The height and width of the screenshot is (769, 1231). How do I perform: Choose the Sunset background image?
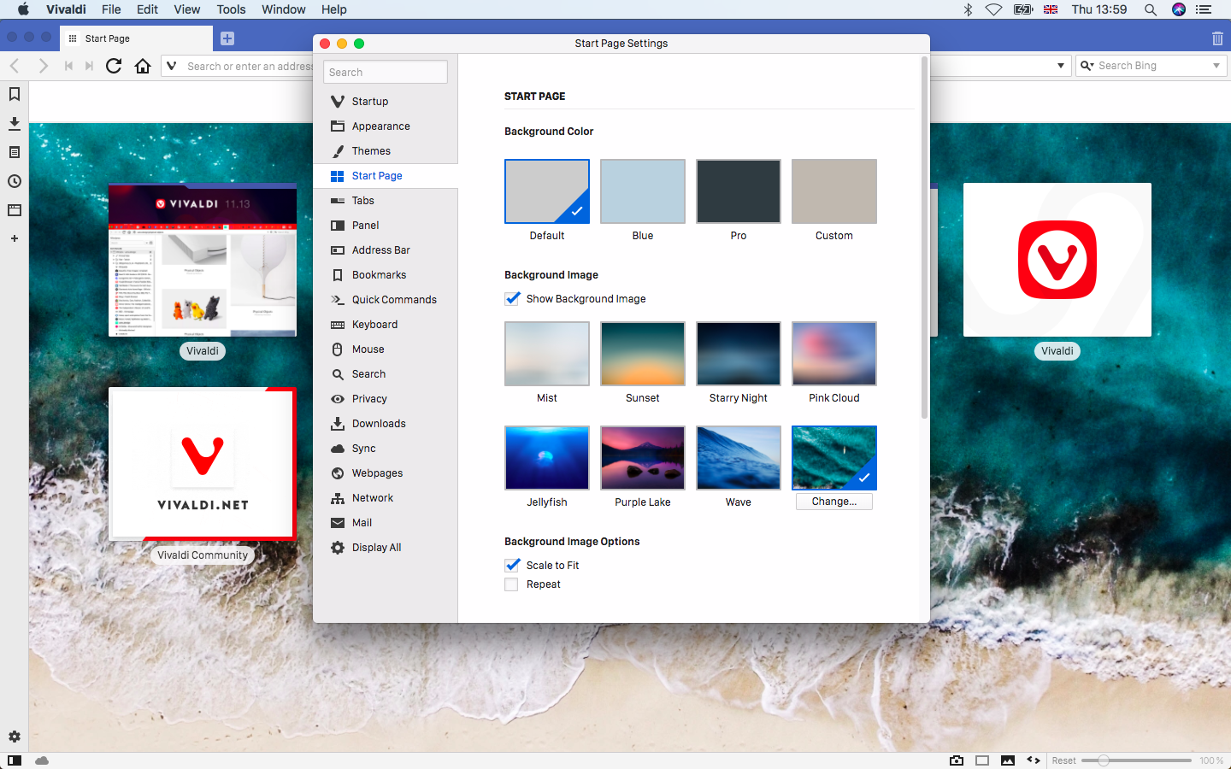pyautogui.click(x=643, y=354)
